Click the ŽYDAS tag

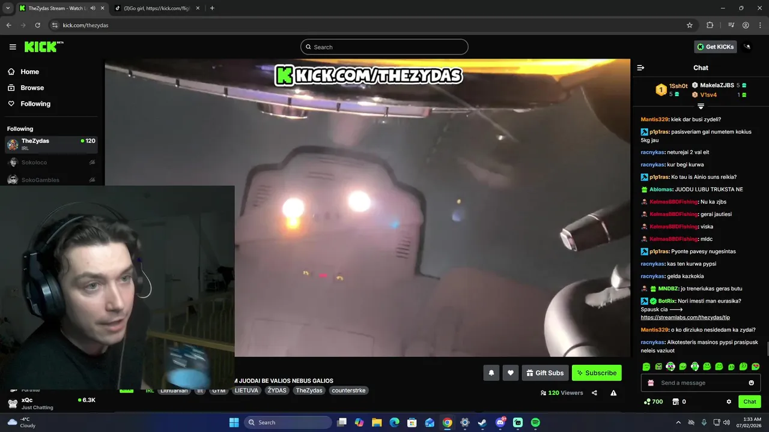click(277, 390)
